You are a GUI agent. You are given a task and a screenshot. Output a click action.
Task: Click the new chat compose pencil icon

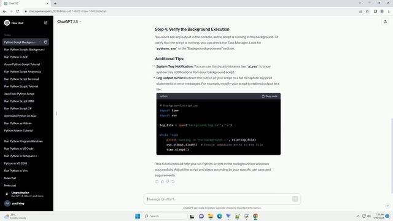click(x=45, y=23)
